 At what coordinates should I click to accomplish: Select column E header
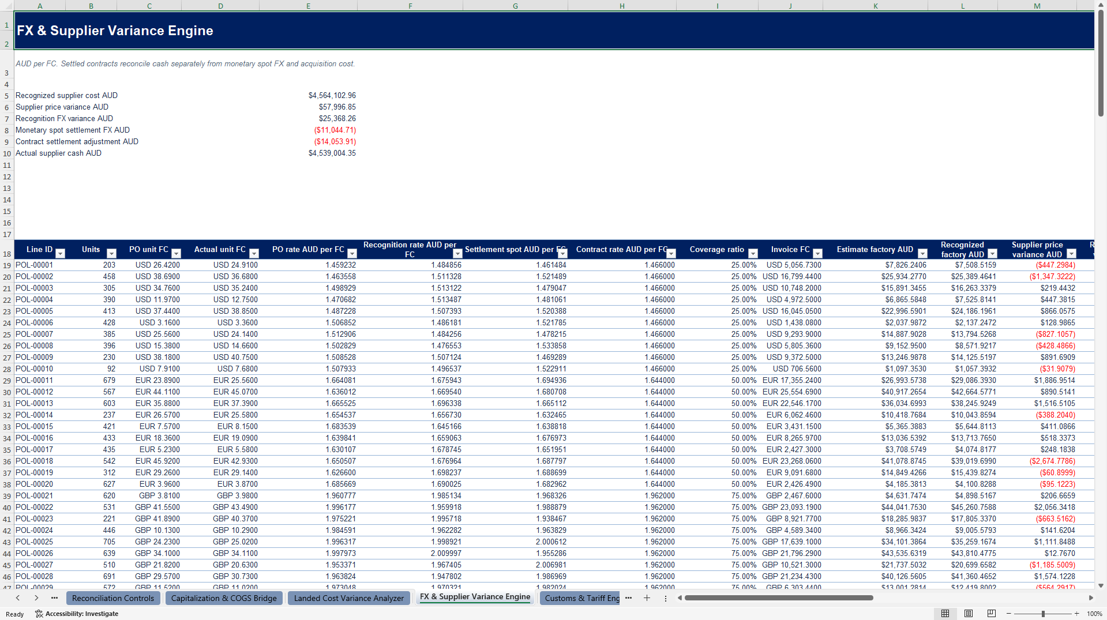tap(308, 6)
